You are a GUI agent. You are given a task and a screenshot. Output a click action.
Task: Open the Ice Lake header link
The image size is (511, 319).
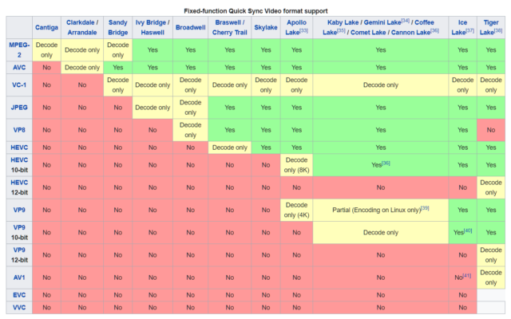coord(461,27)
